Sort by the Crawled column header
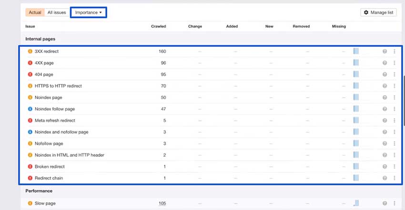 158,26
